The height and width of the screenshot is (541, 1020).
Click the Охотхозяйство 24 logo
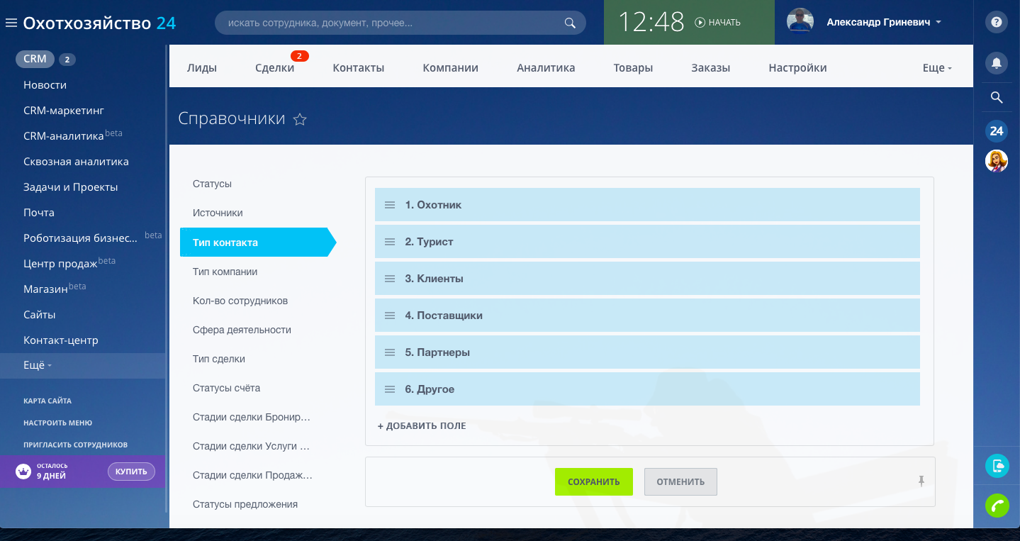(x=99, y=23)
